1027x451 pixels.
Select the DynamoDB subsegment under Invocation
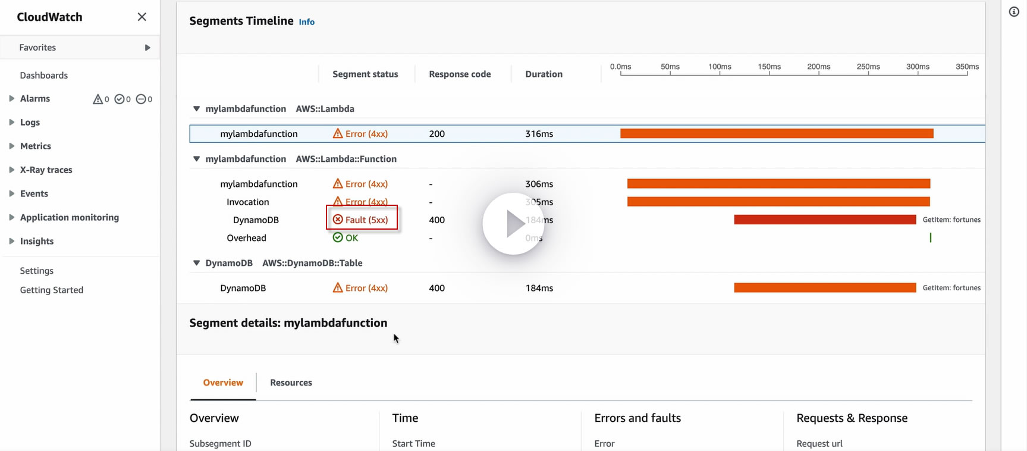(x=587, y=220)
